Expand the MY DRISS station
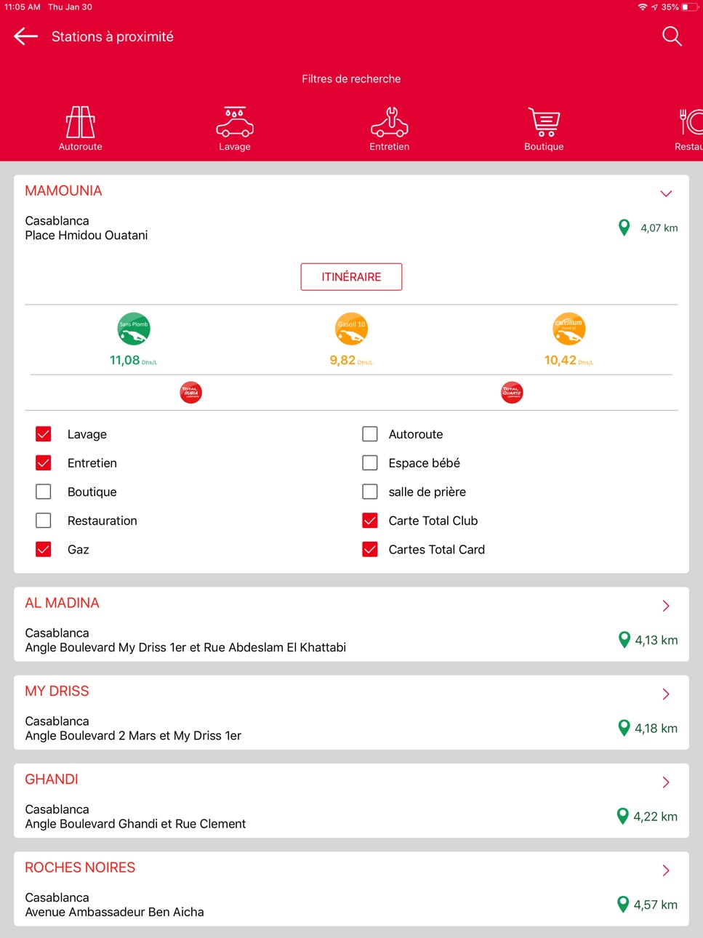 pos(666,694)
